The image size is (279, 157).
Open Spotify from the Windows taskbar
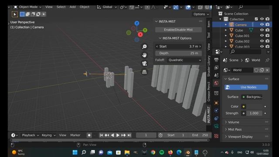pyautogui.click(x=162, y=152)
